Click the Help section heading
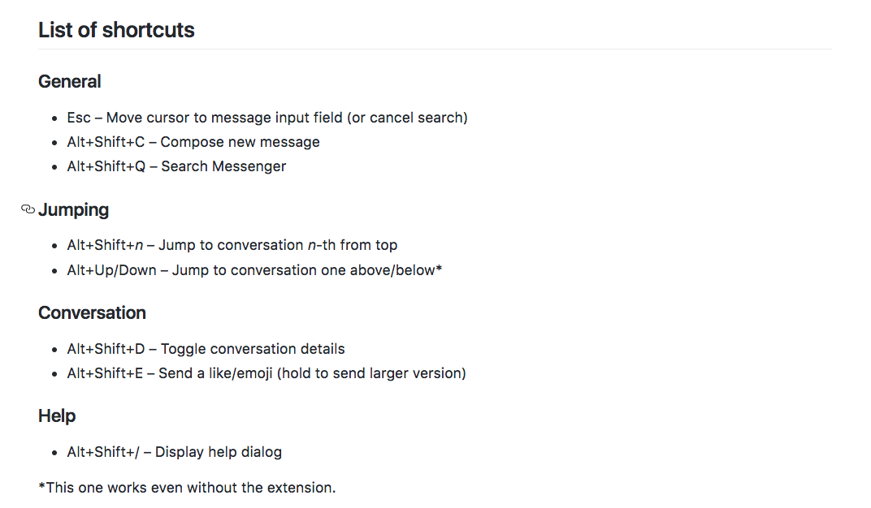 (x=57, y=416)
